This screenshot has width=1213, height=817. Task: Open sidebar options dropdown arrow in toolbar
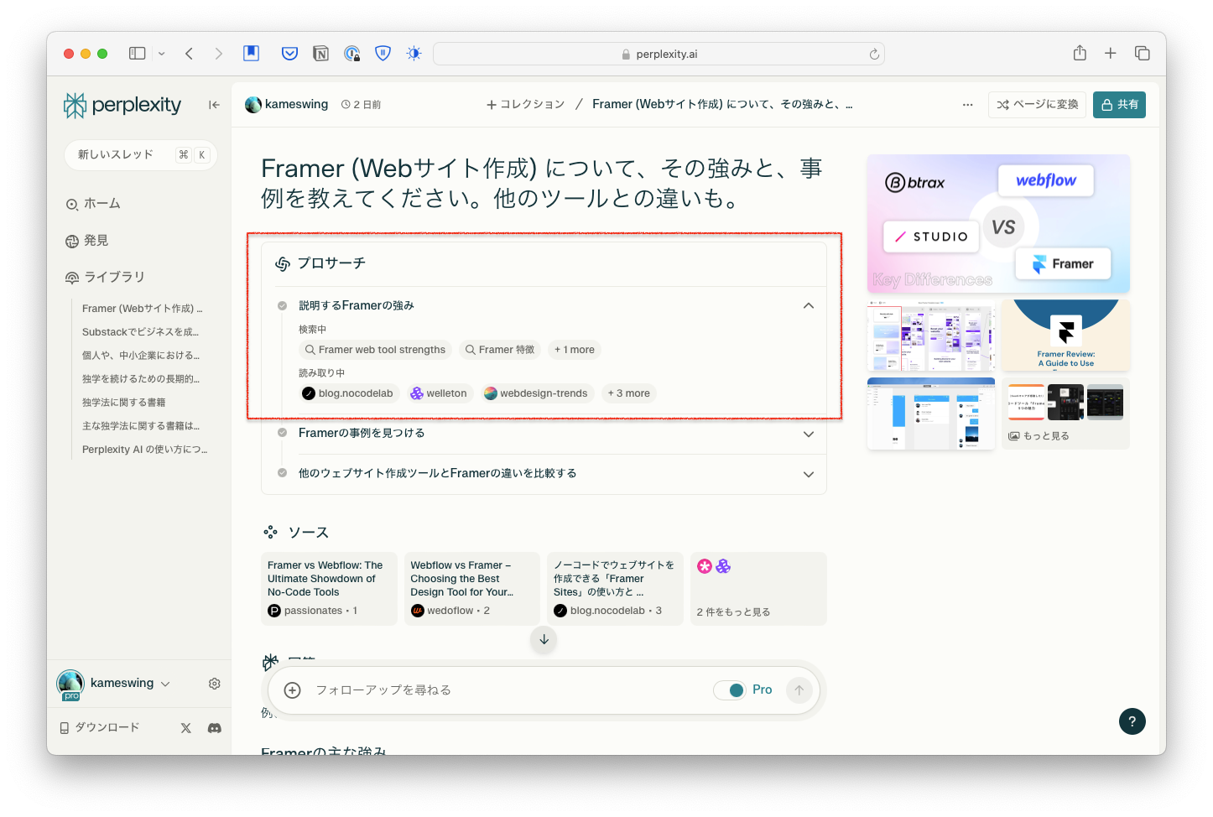162,54
